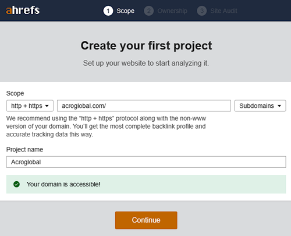
Task: Open the http + https protocol dropdown
Action: point(30,105)
